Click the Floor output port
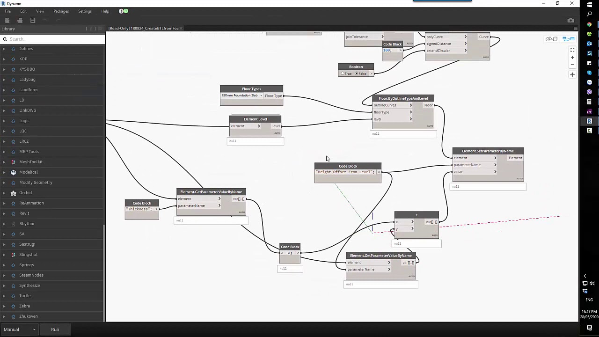Image resolution: width=599 pixels, height=337 pixels. click(x=429, y=105)
